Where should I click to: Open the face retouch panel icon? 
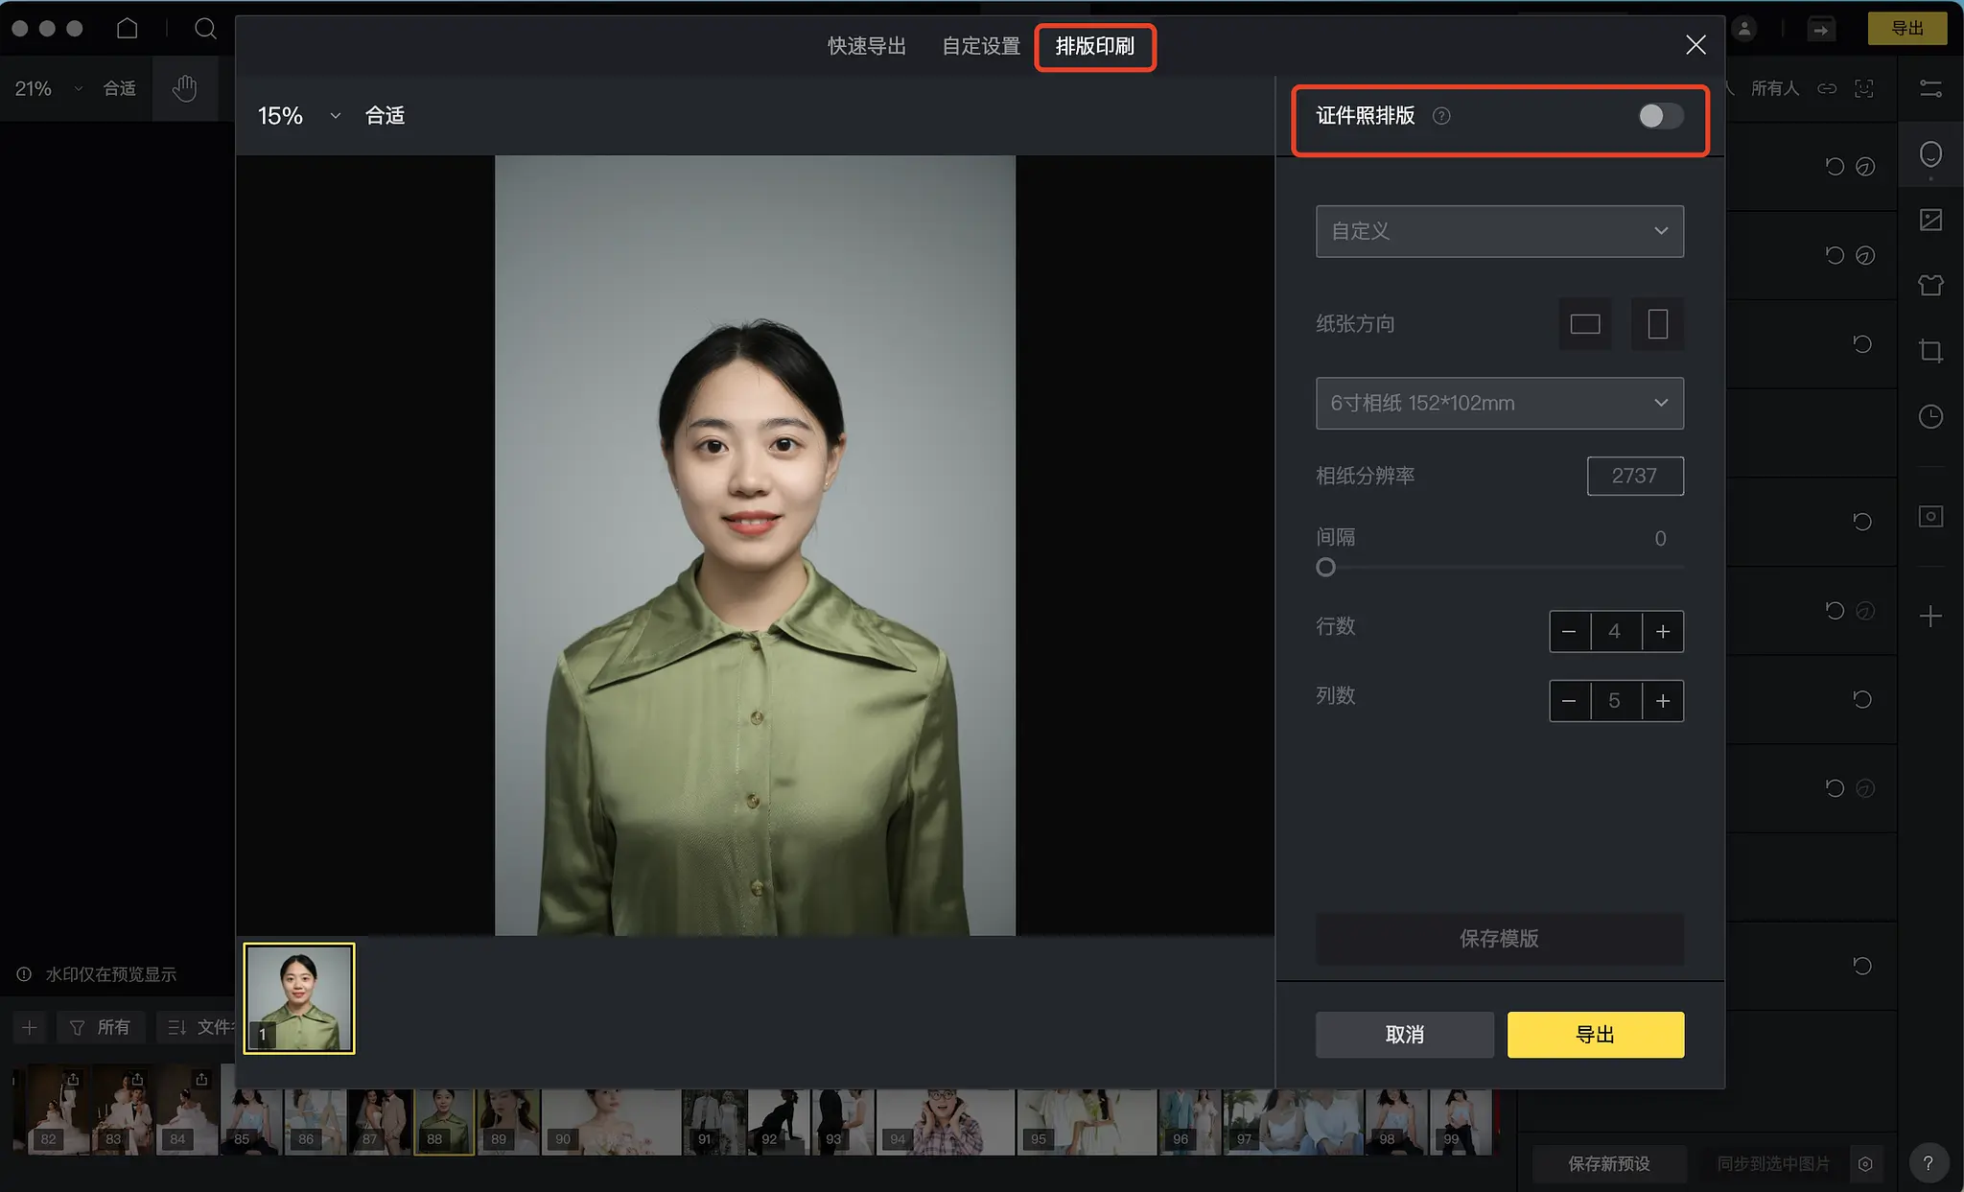(x=1930, y=154)
